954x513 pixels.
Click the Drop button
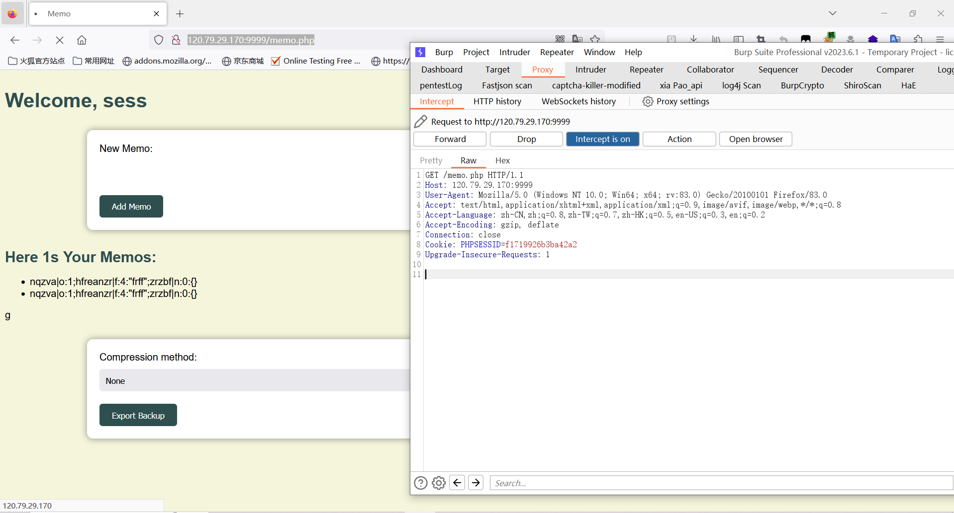[x=526, y=139]
